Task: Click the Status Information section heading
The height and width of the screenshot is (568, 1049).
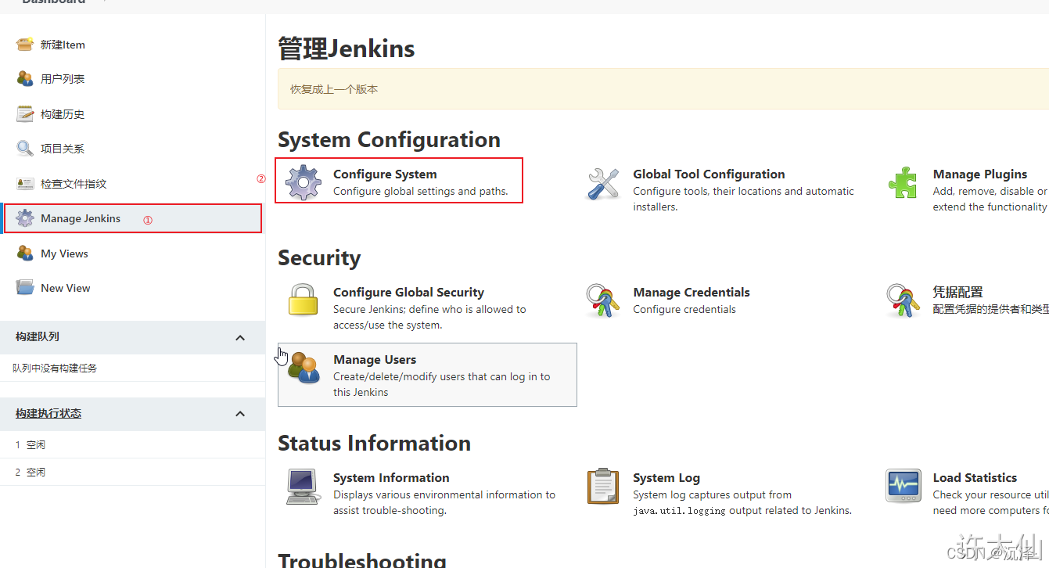Action: (x=374, y=444)
